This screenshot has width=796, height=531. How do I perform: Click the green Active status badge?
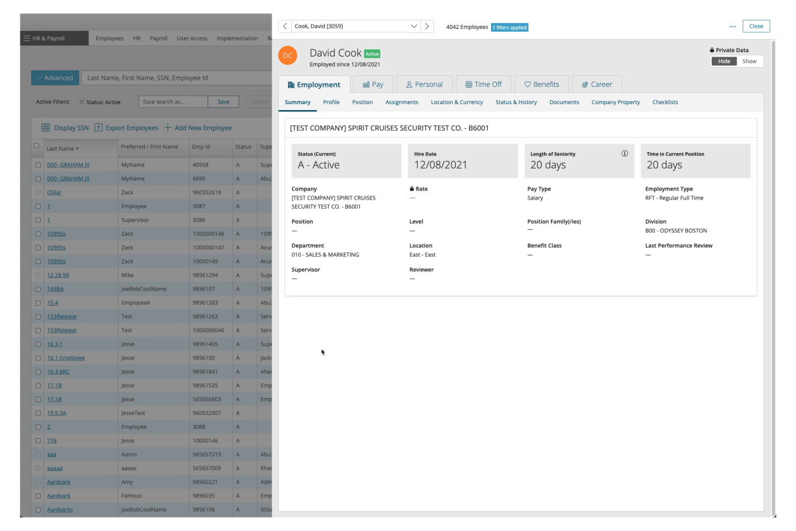tap(372, 54)
